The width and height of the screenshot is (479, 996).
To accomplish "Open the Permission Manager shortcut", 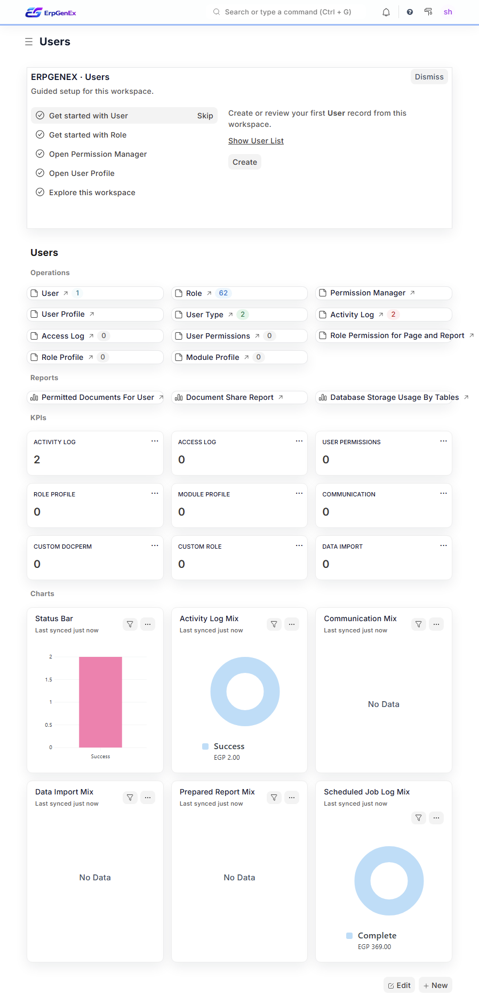I will coord(368,293).
